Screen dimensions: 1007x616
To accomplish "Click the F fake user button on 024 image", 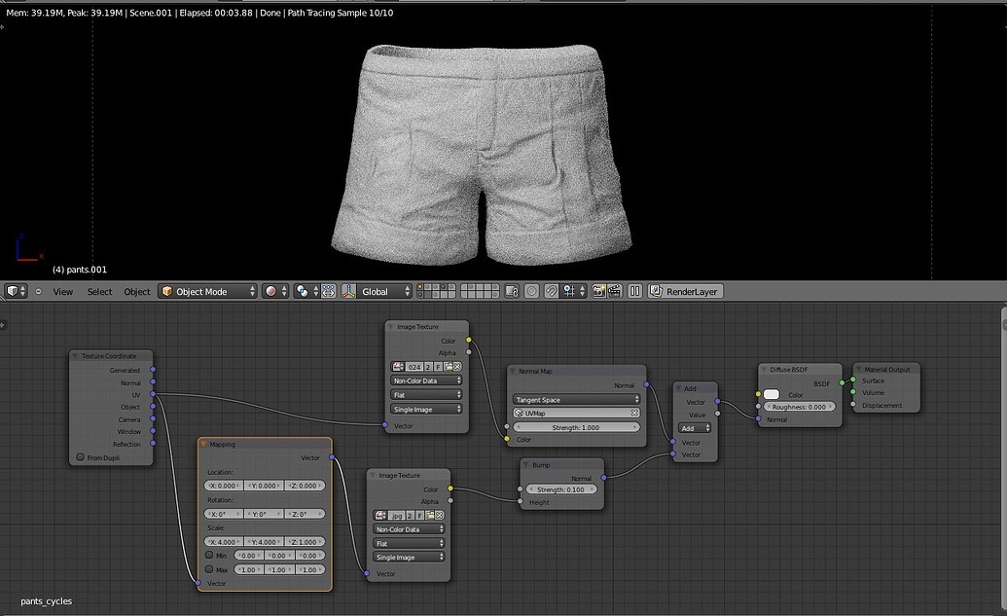I will click(438, 367).
